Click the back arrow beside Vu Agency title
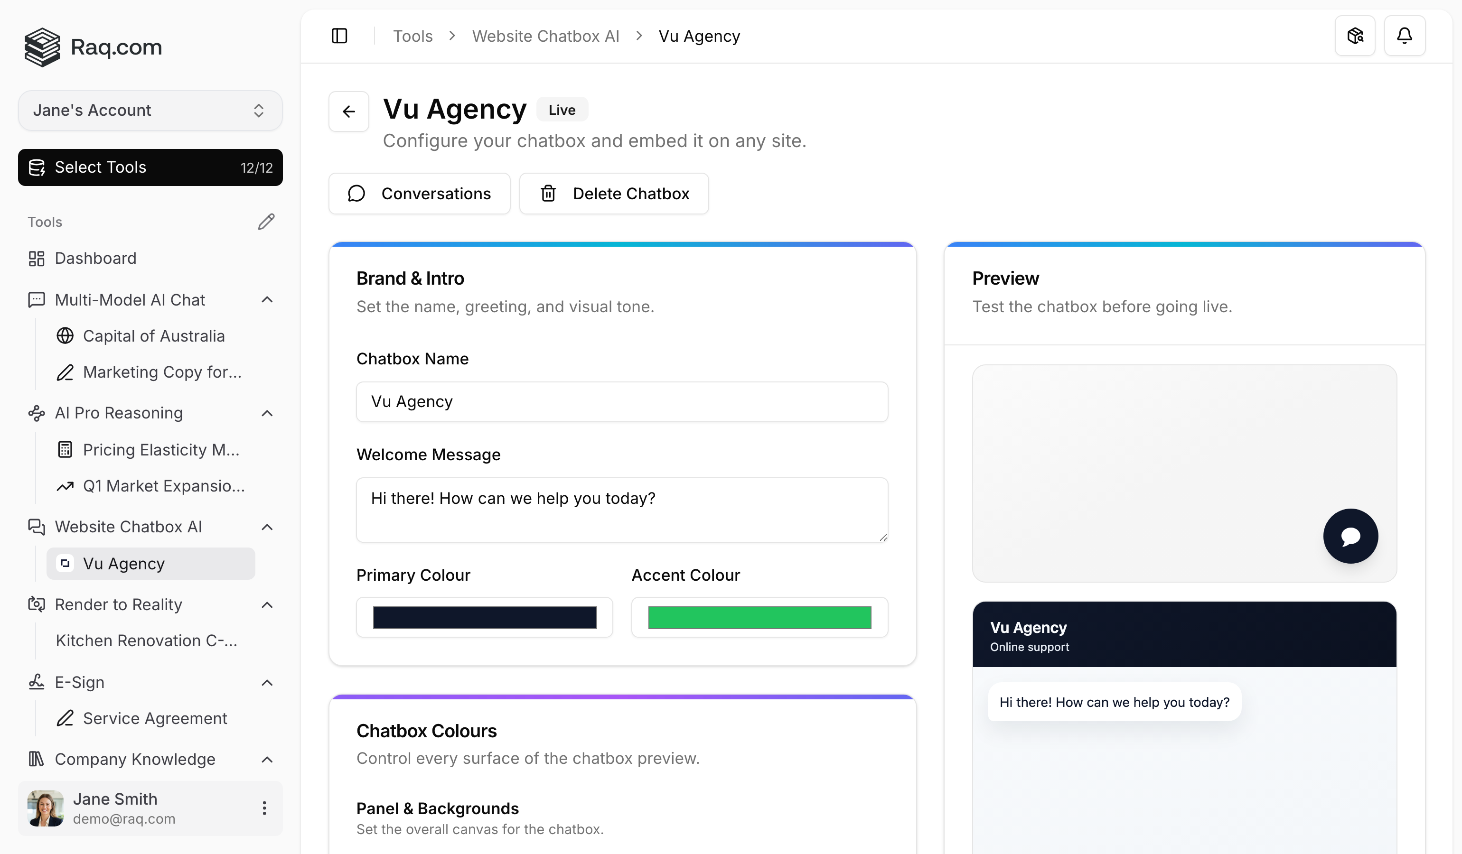 (348, 111)
